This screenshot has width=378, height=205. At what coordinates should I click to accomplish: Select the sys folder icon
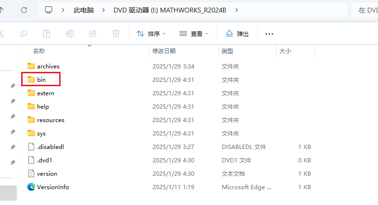[x=31, y=133]
